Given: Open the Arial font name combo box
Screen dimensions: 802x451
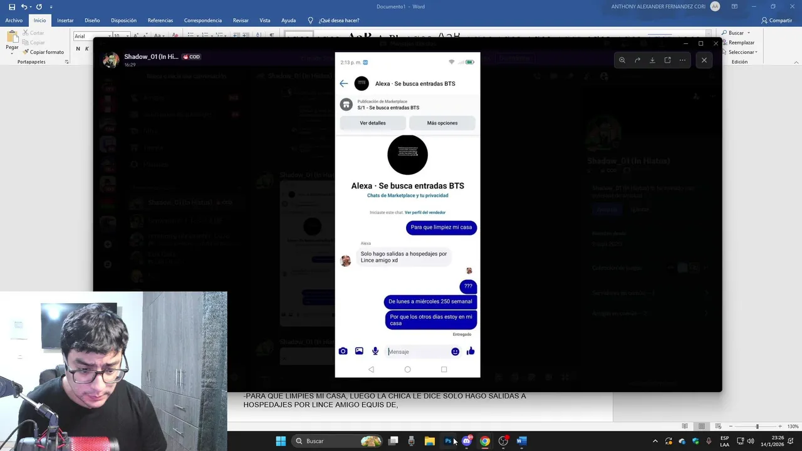Looking at the screenshot, I should tap(92, 36).
